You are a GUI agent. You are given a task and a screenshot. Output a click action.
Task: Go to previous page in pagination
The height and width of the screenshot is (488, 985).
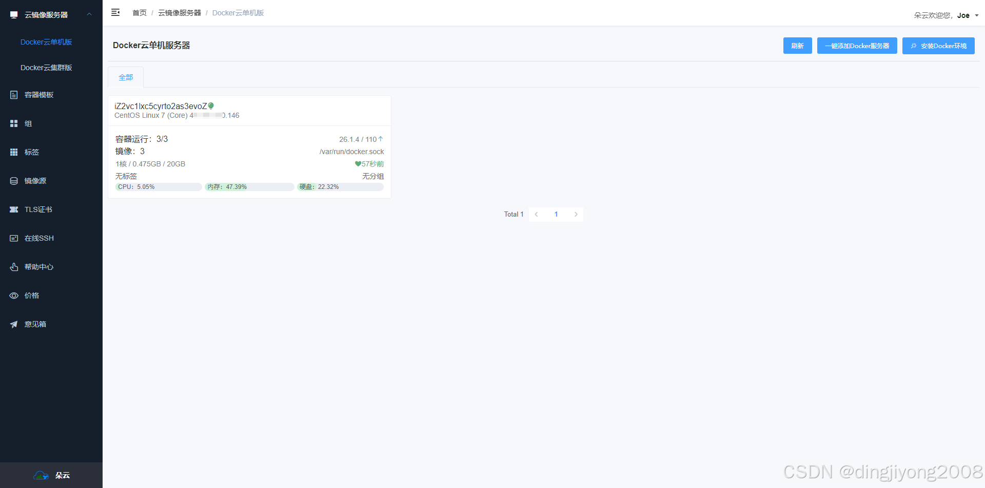tap(536, 214)
